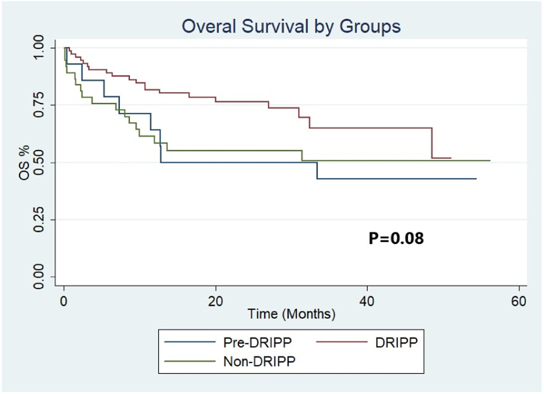Click the 'Time (Months)' x-axis label

click(x=291, y=314)
